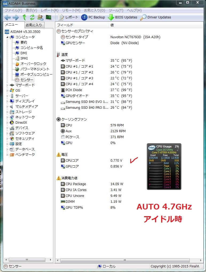Image resolution: width=206 pixels, height=272 pixels.
Task: Select the PCH Diode row
Action: click(96, 90)
